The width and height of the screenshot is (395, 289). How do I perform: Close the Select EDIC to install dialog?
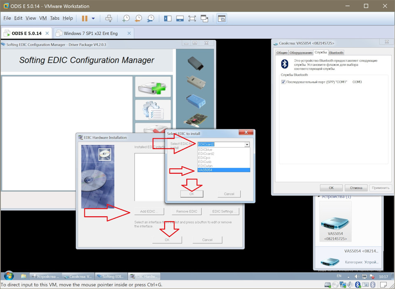[246, 132]
